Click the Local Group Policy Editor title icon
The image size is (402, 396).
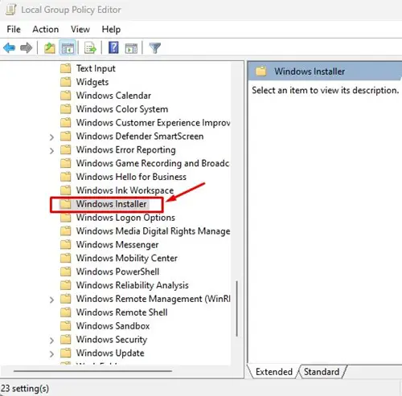click(x=11, y=10)
